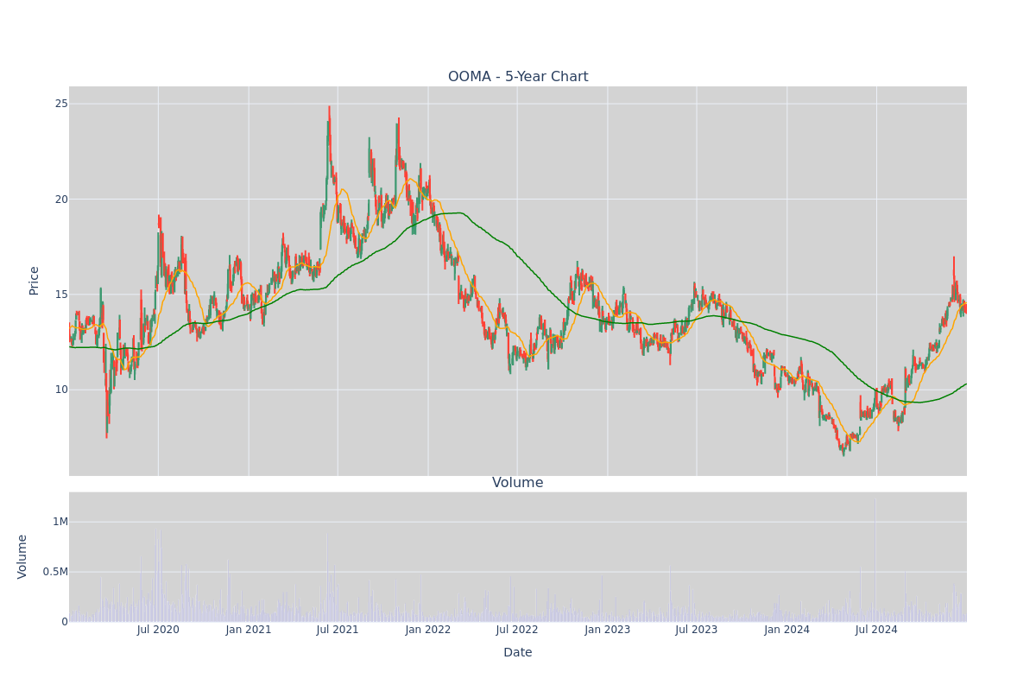
Task: Click the 'Jul 2024' date tick
Action: [x=876, y=630]
